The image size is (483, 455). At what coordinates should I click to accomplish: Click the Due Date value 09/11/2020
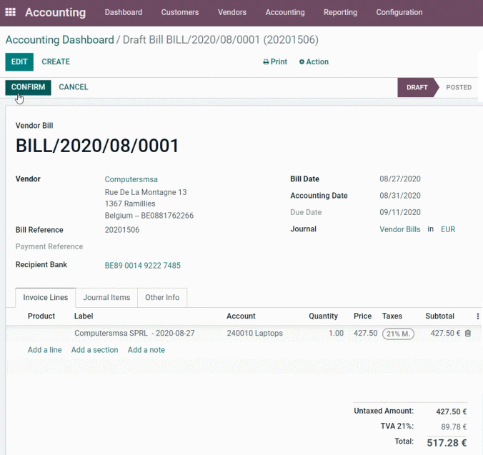[400, 212]
